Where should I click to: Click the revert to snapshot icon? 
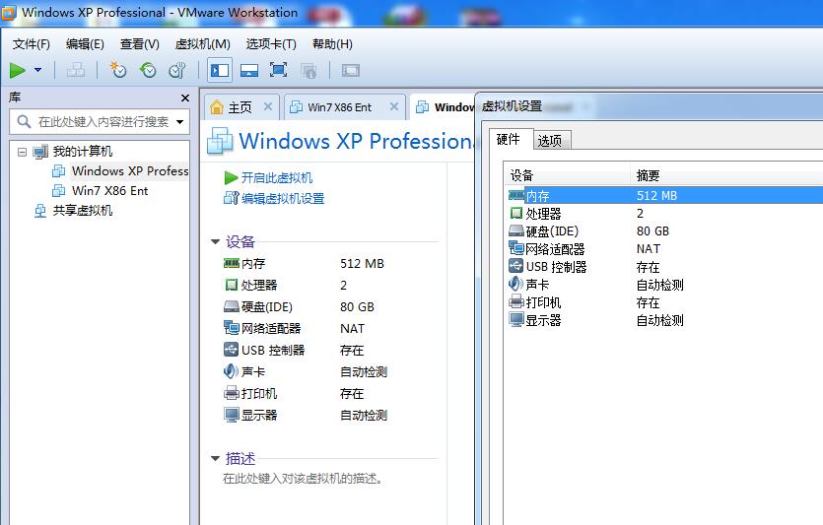point(148,70)
